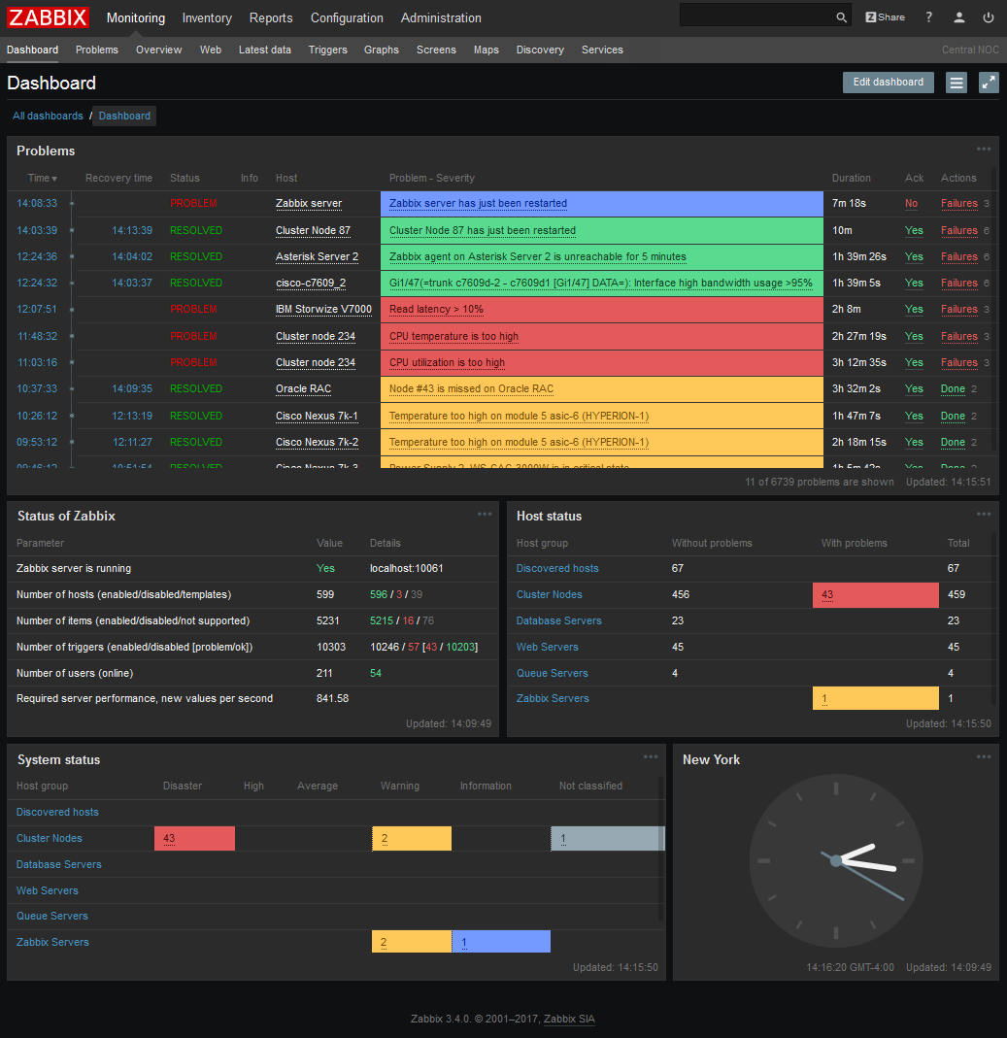Expand dashboard to fullscreen with arrow icon
The width and height of the screenshot is (1007, 1038).
989,83
